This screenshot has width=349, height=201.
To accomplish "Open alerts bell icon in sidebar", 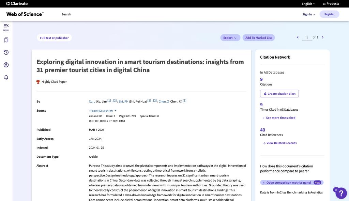I will 6,77.
